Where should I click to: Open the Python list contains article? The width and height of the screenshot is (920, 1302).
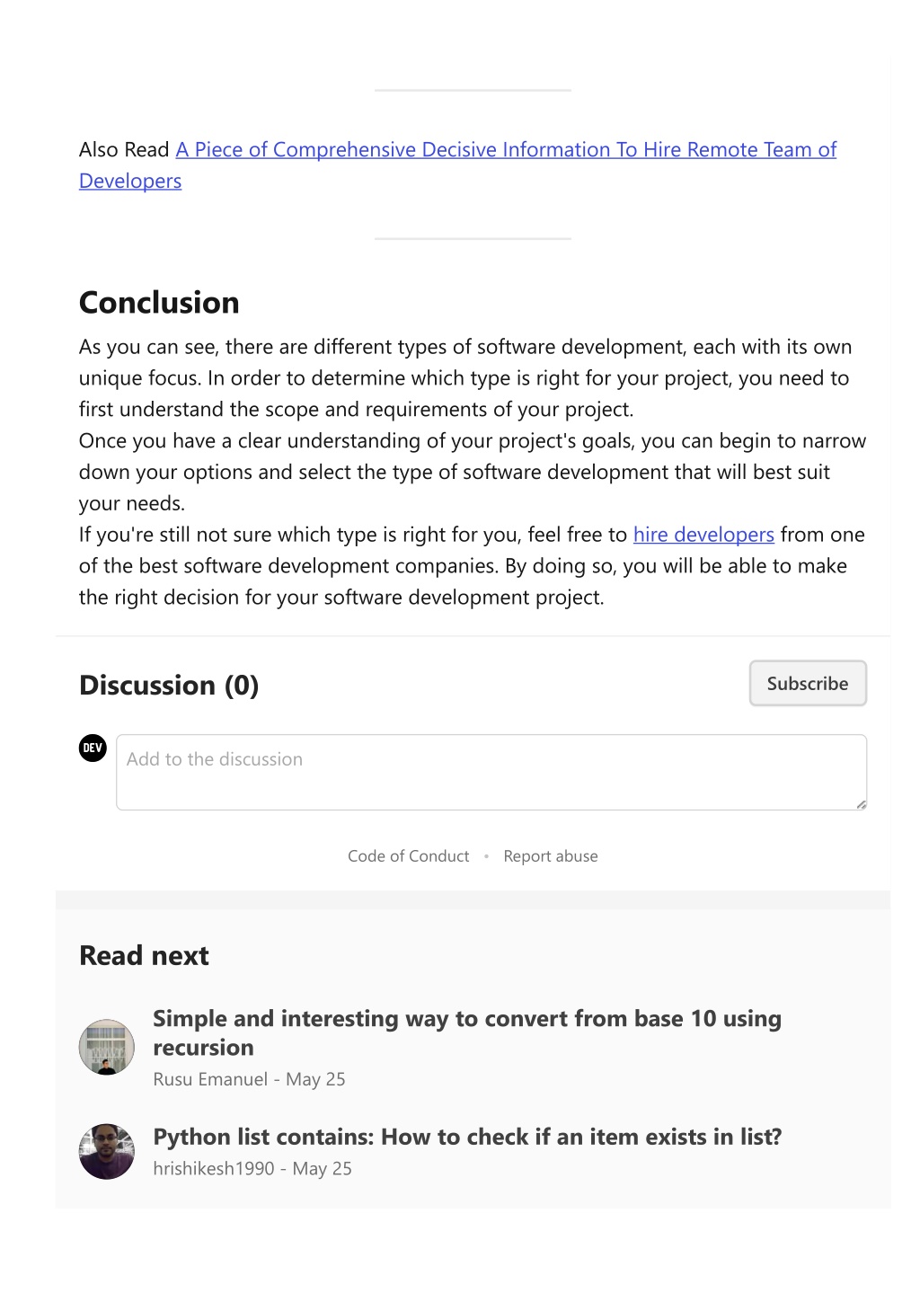pos(467,1138)
